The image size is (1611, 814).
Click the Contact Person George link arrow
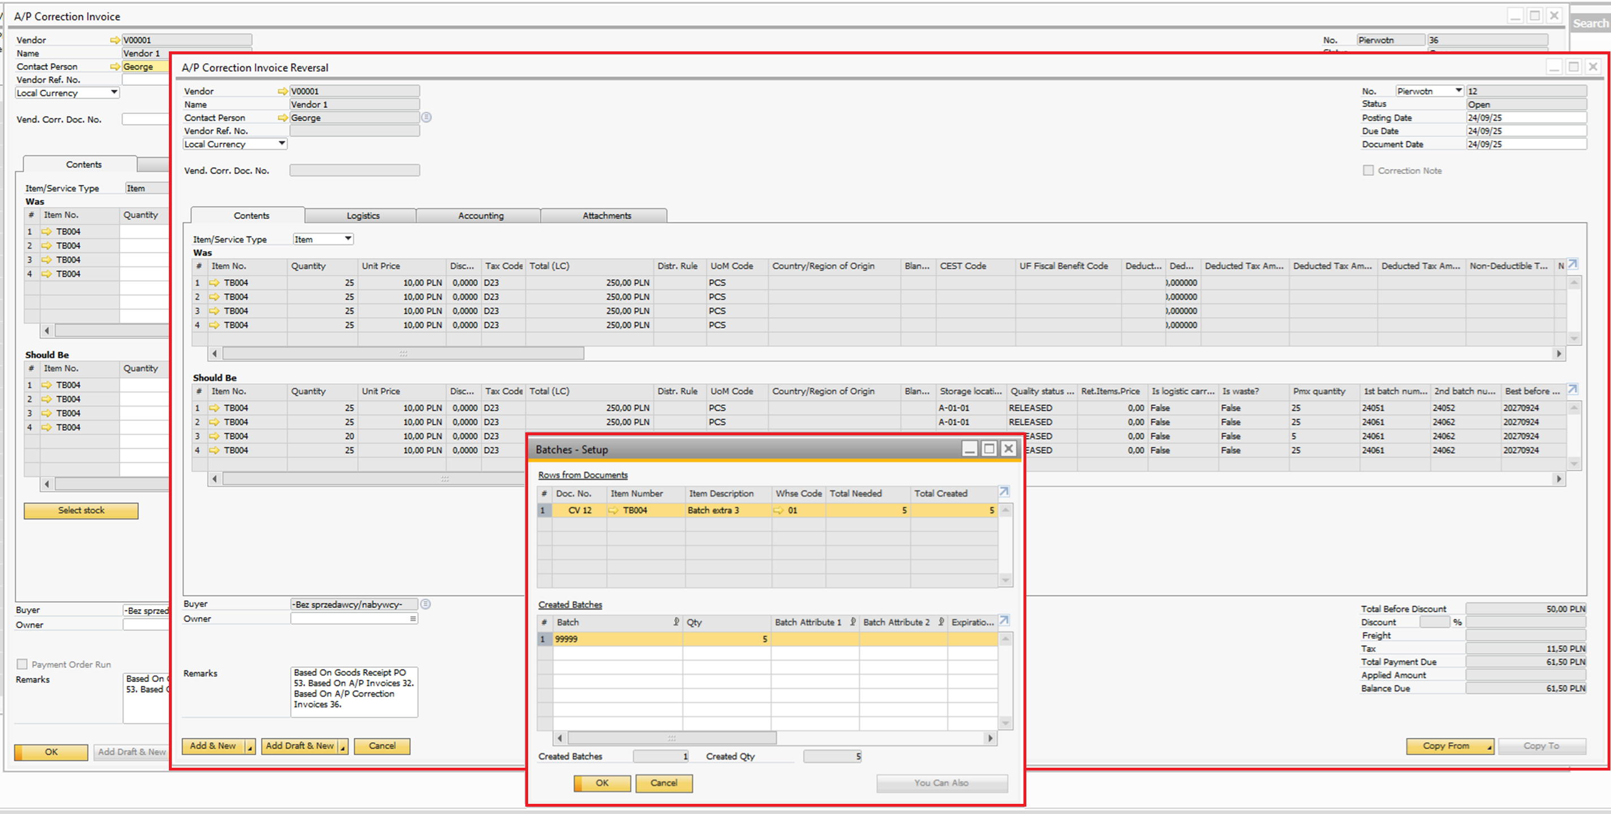pyautogui.click(x=282, y=117)
